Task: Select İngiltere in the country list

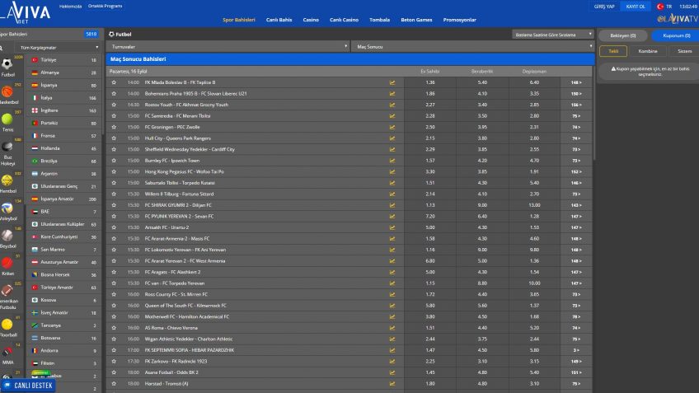Action: (63, 110)
